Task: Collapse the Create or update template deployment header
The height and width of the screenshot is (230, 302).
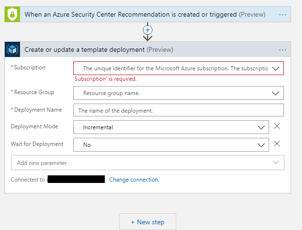Action: 148,49
